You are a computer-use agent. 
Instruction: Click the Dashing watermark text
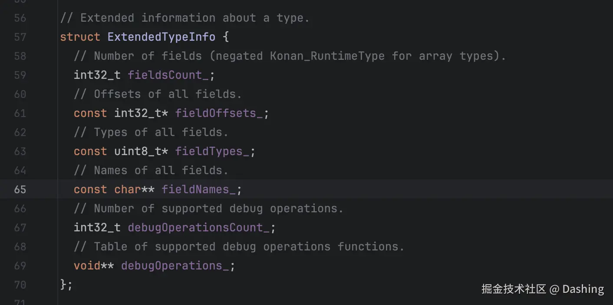tap(583, 289)
